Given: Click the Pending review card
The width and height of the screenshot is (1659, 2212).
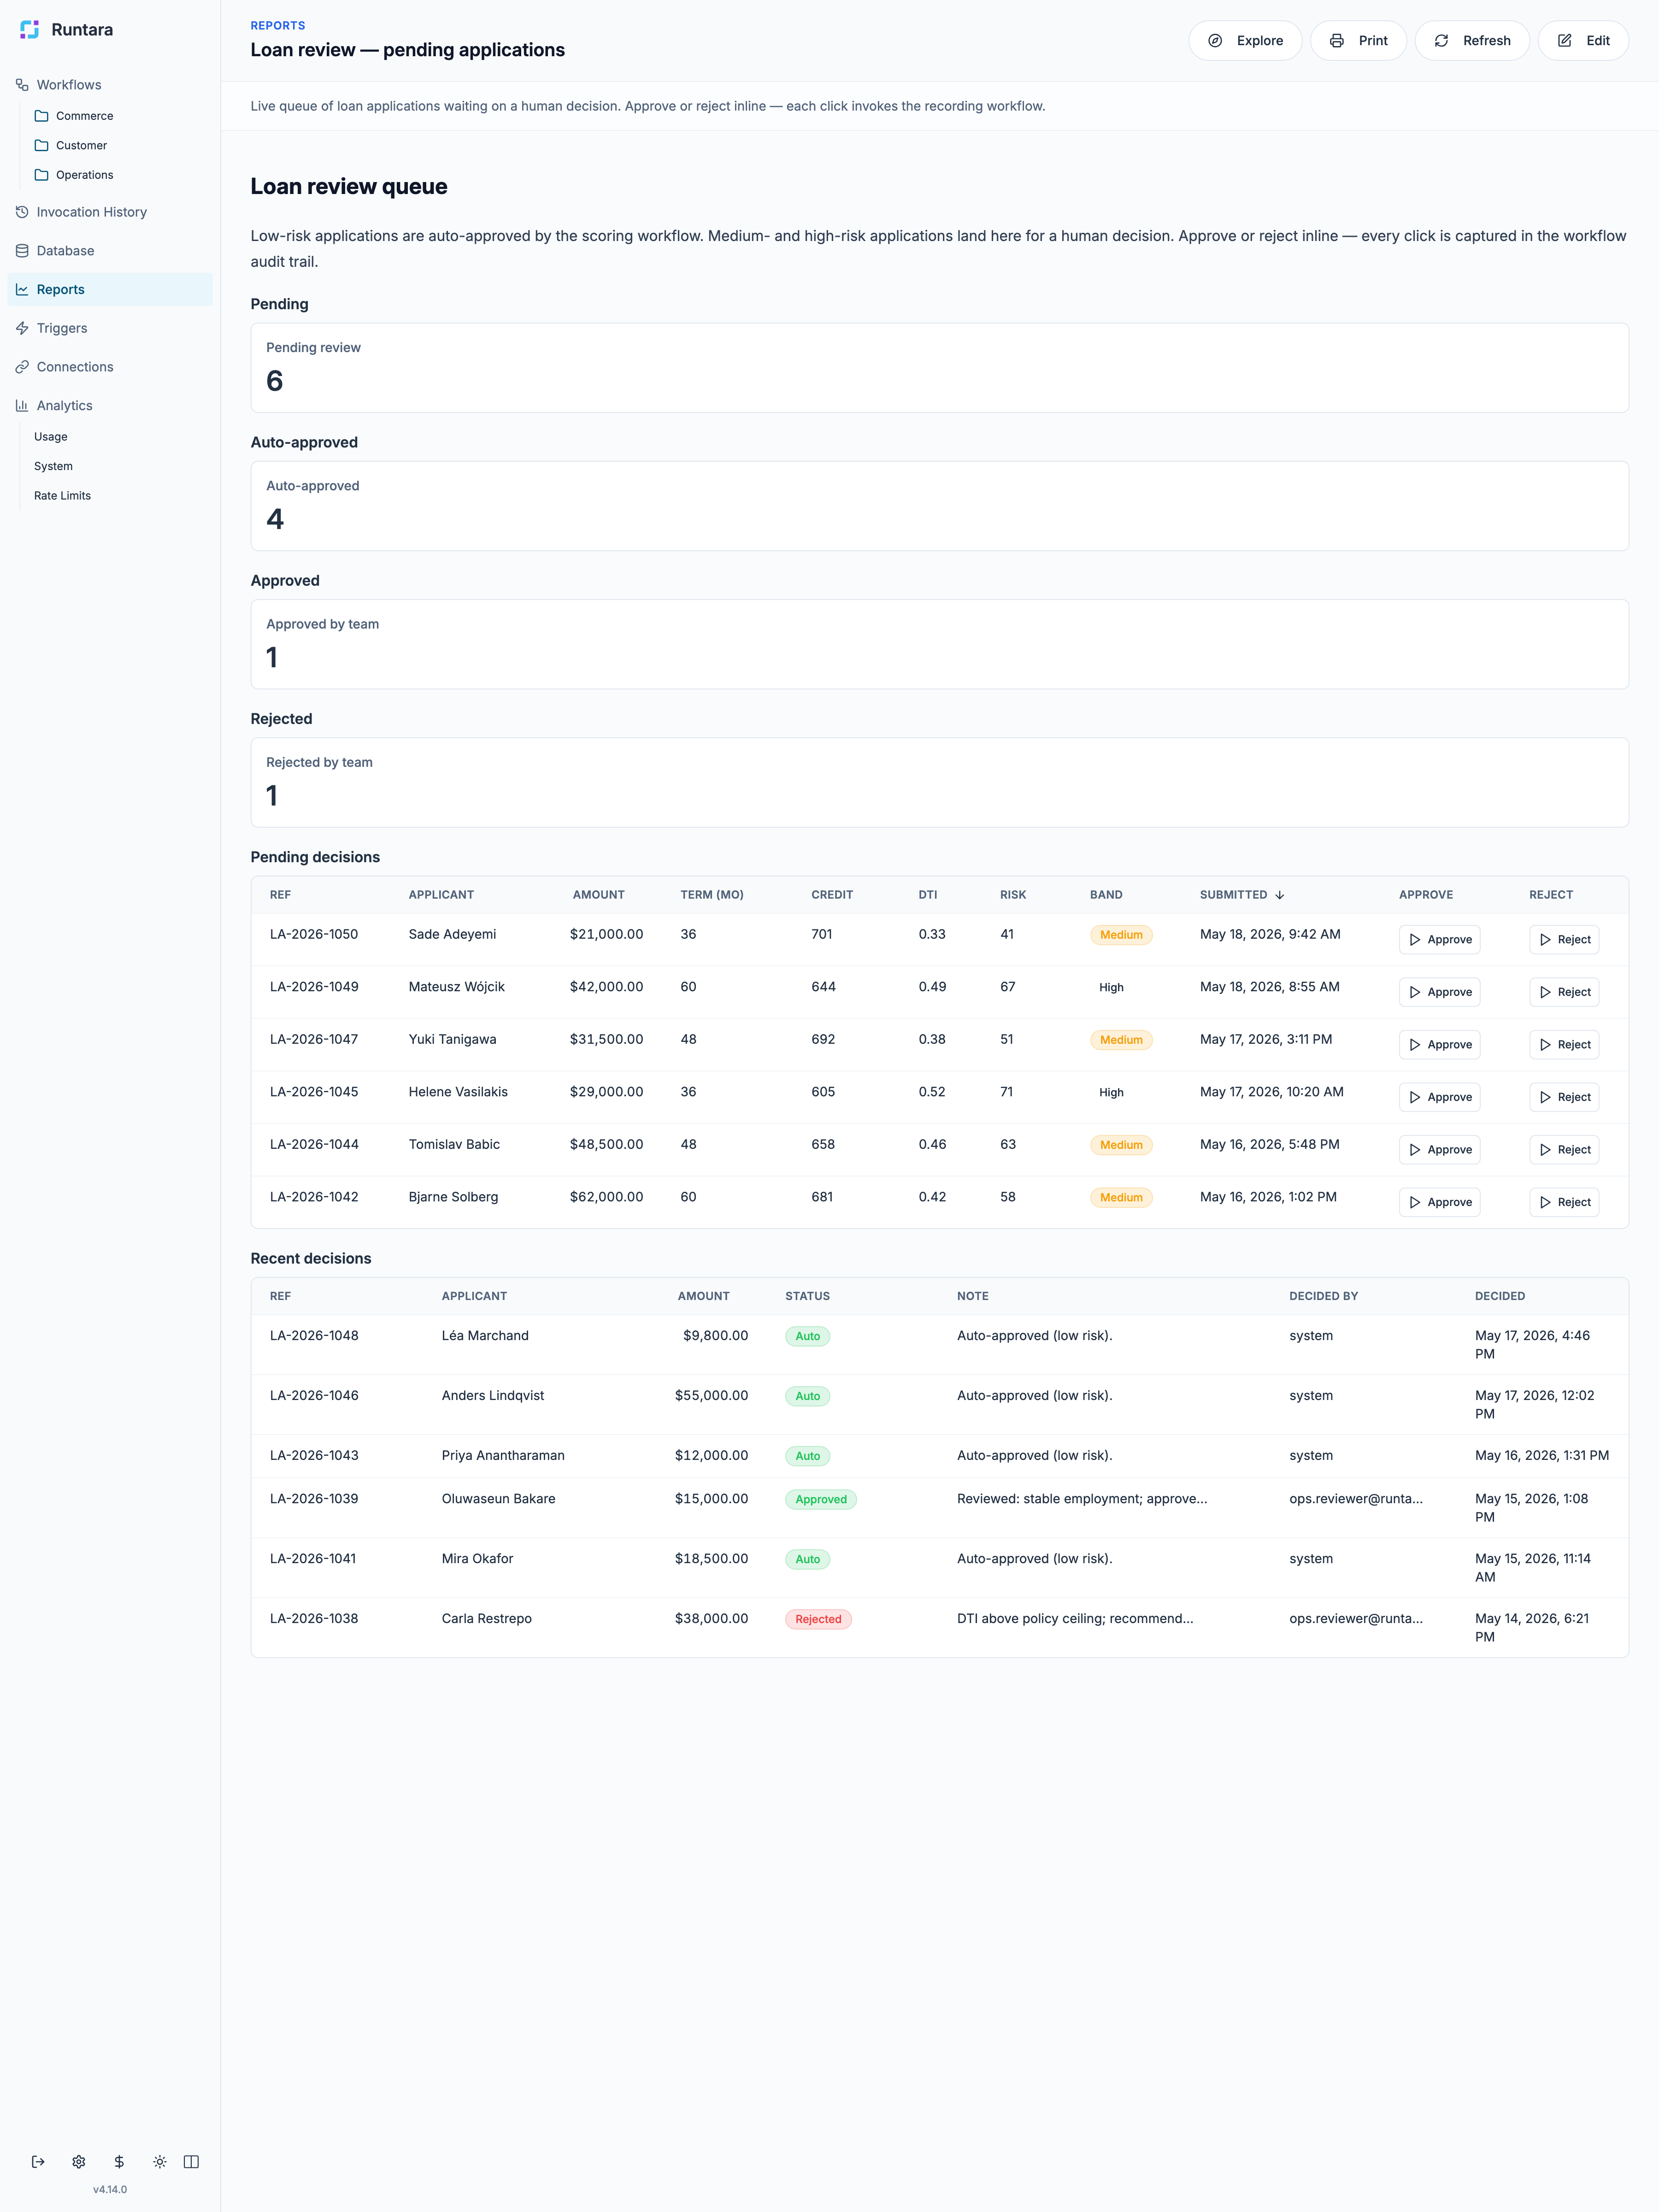Looking at the screenshot, I should (x=939, y=368).
